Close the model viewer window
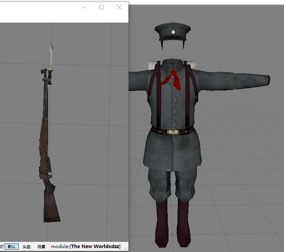Screen dimensions: 284x252 pos(119,7)
